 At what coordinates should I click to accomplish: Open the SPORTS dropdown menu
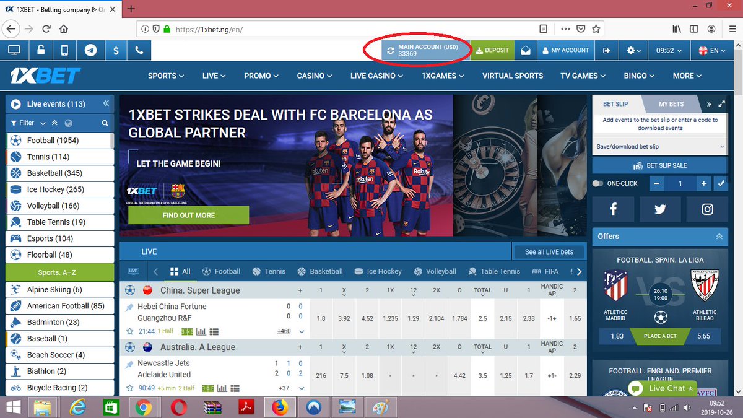166,76
